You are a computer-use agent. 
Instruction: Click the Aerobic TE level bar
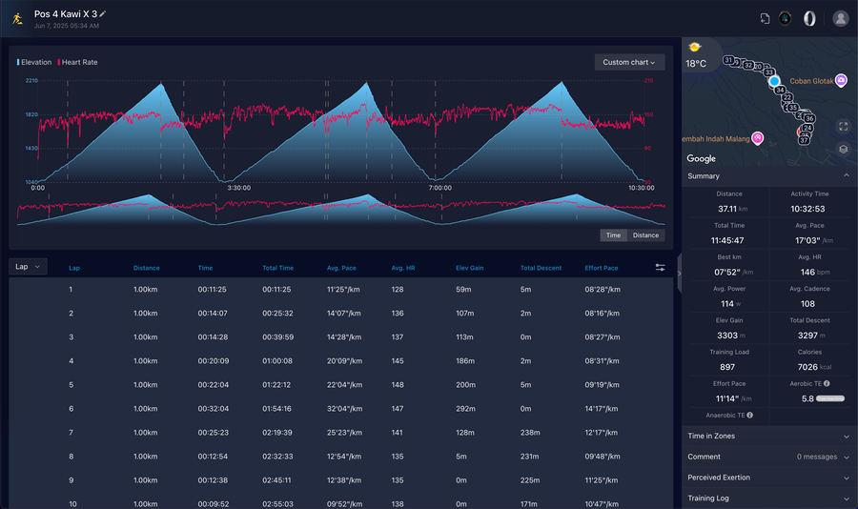pyautogui.click(x=830, y=398)
